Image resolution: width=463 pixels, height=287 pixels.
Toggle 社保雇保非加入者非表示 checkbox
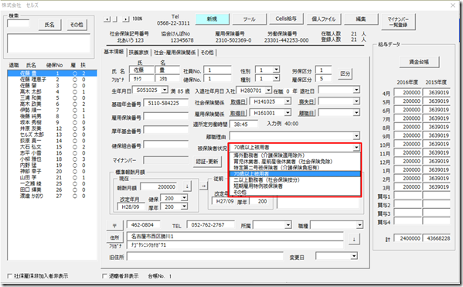9,276
